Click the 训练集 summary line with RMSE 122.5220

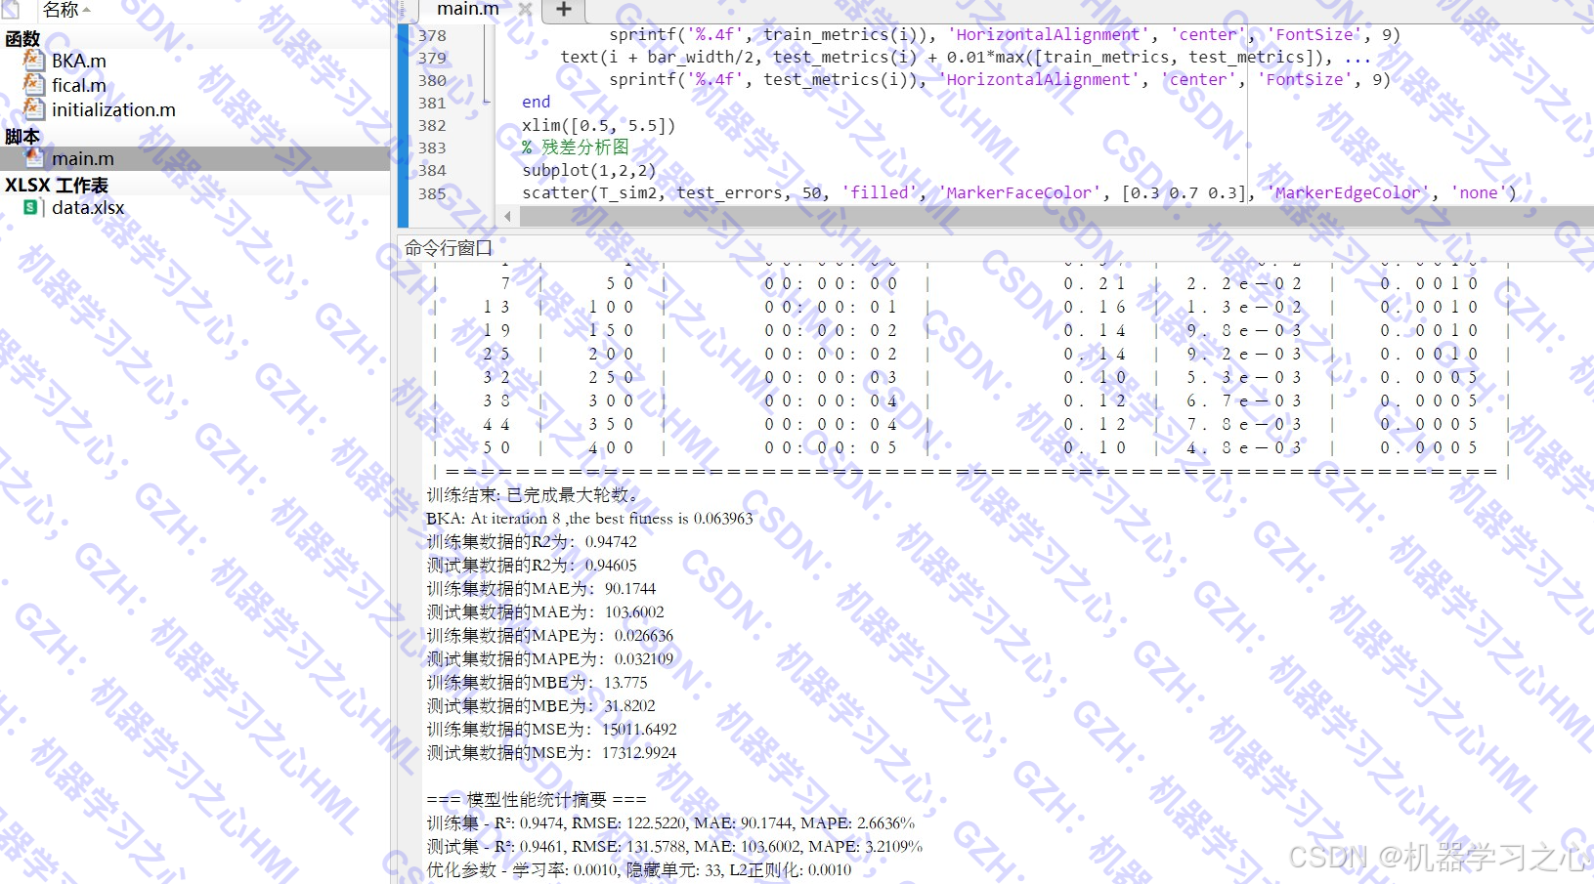[x=670, y=822]
